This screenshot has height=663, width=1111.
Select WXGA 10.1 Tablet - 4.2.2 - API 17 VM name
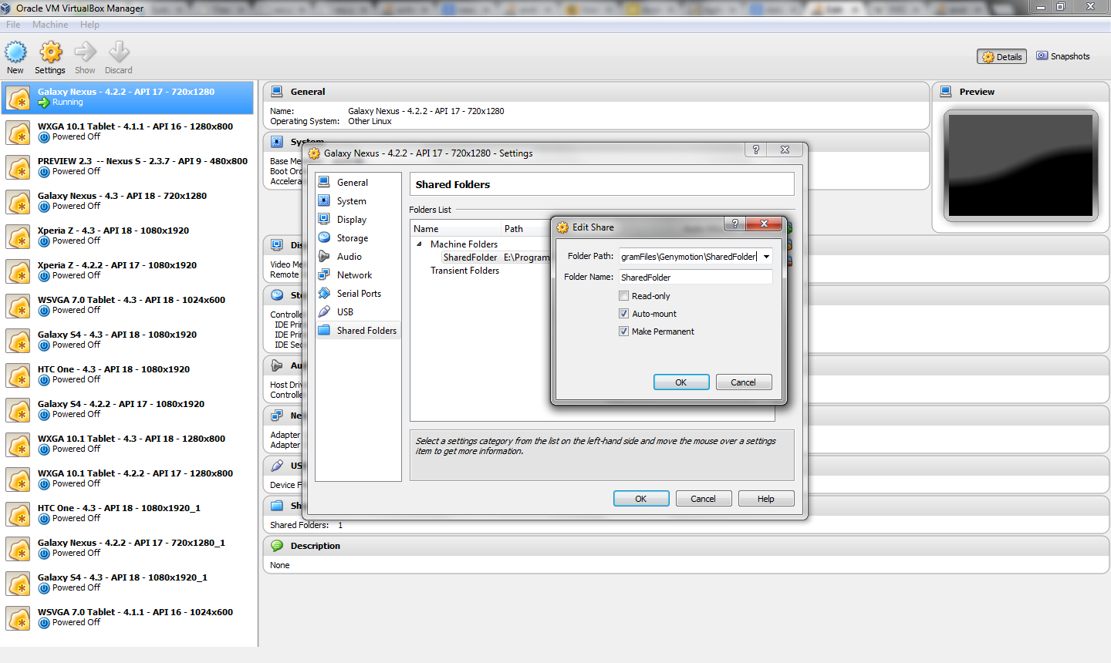(135, 473)
